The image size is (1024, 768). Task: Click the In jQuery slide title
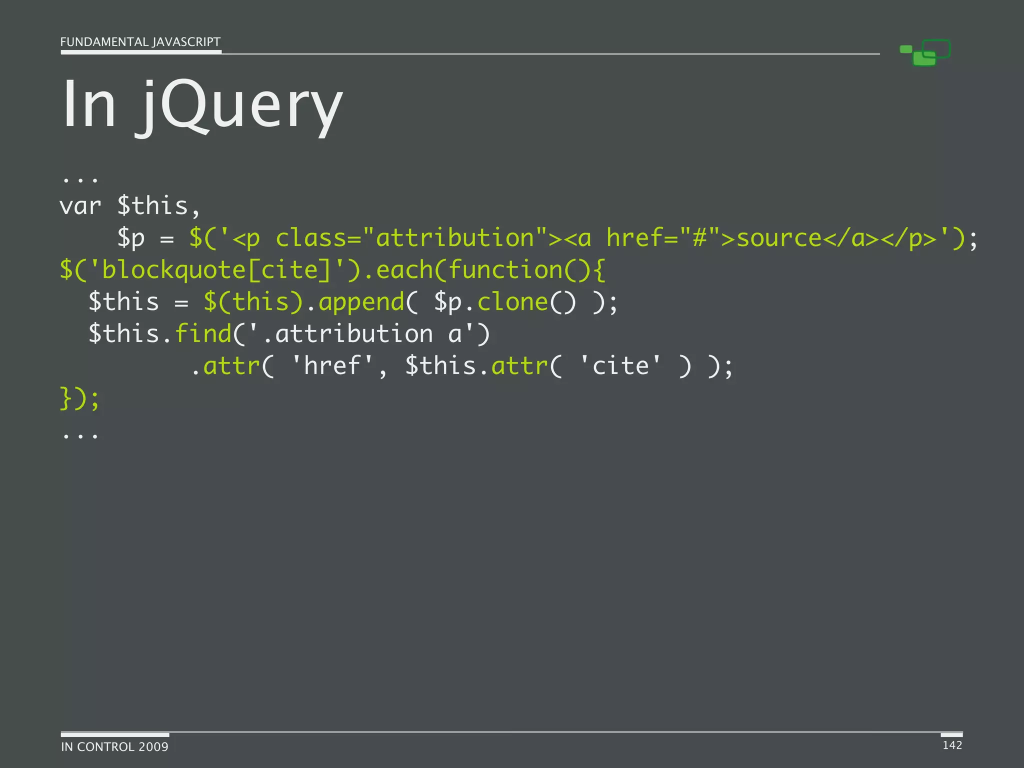pyautogui.click(x=202, y=104)
